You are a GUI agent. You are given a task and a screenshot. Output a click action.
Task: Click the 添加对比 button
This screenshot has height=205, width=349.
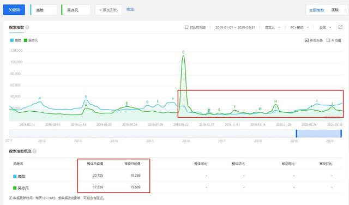tap(109, 10)
